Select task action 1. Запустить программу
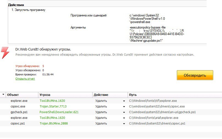Screen dimensions: 222x139 pyautogui.click(x=28, y=10)
